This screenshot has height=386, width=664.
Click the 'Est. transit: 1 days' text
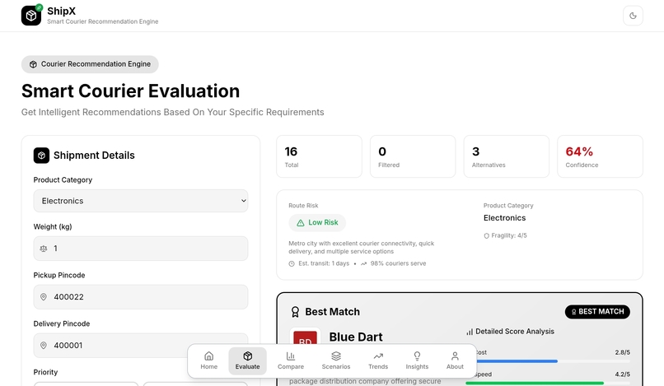tap(324, 263)
